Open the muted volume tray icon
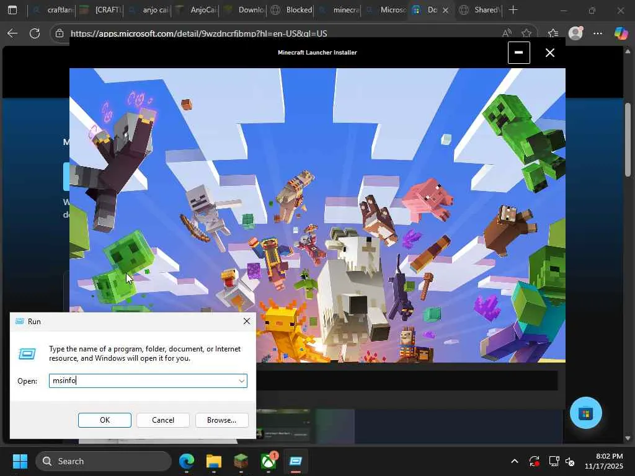The image size is (635, 476). tap(570, 461)
